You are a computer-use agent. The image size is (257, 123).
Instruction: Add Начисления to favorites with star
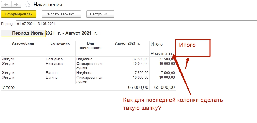(27, 5)
